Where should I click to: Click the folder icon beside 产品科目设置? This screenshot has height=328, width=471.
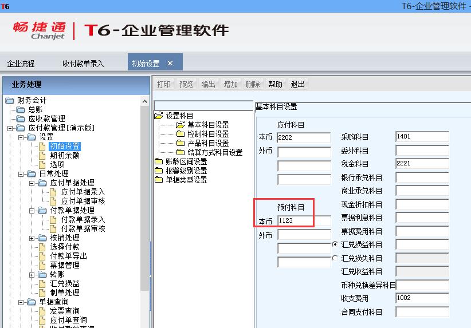point(180,143)
